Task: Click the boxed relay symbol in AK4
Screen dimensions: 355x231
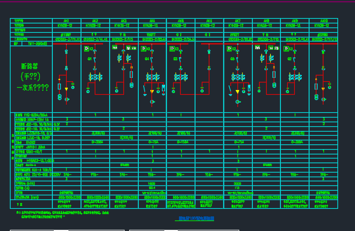Action: (143, 49)
